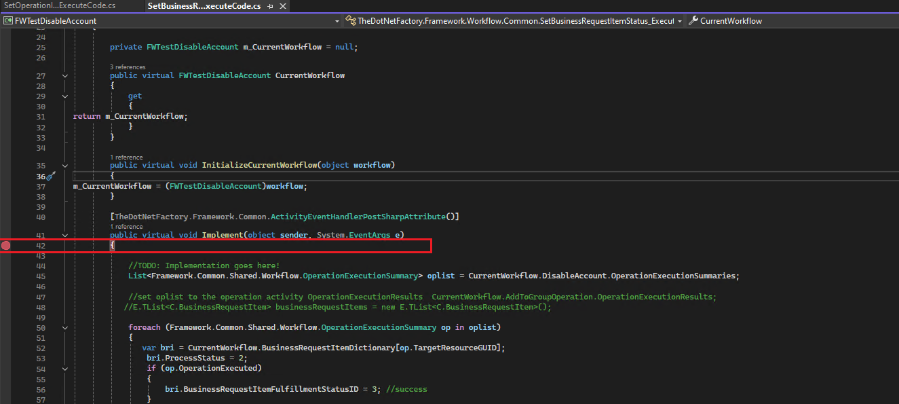Image resolution: width=899 pixels, height=404 pixels.
Task: Click 'op.OperationExecuted' condition on line 54
Action: point(212,369)
